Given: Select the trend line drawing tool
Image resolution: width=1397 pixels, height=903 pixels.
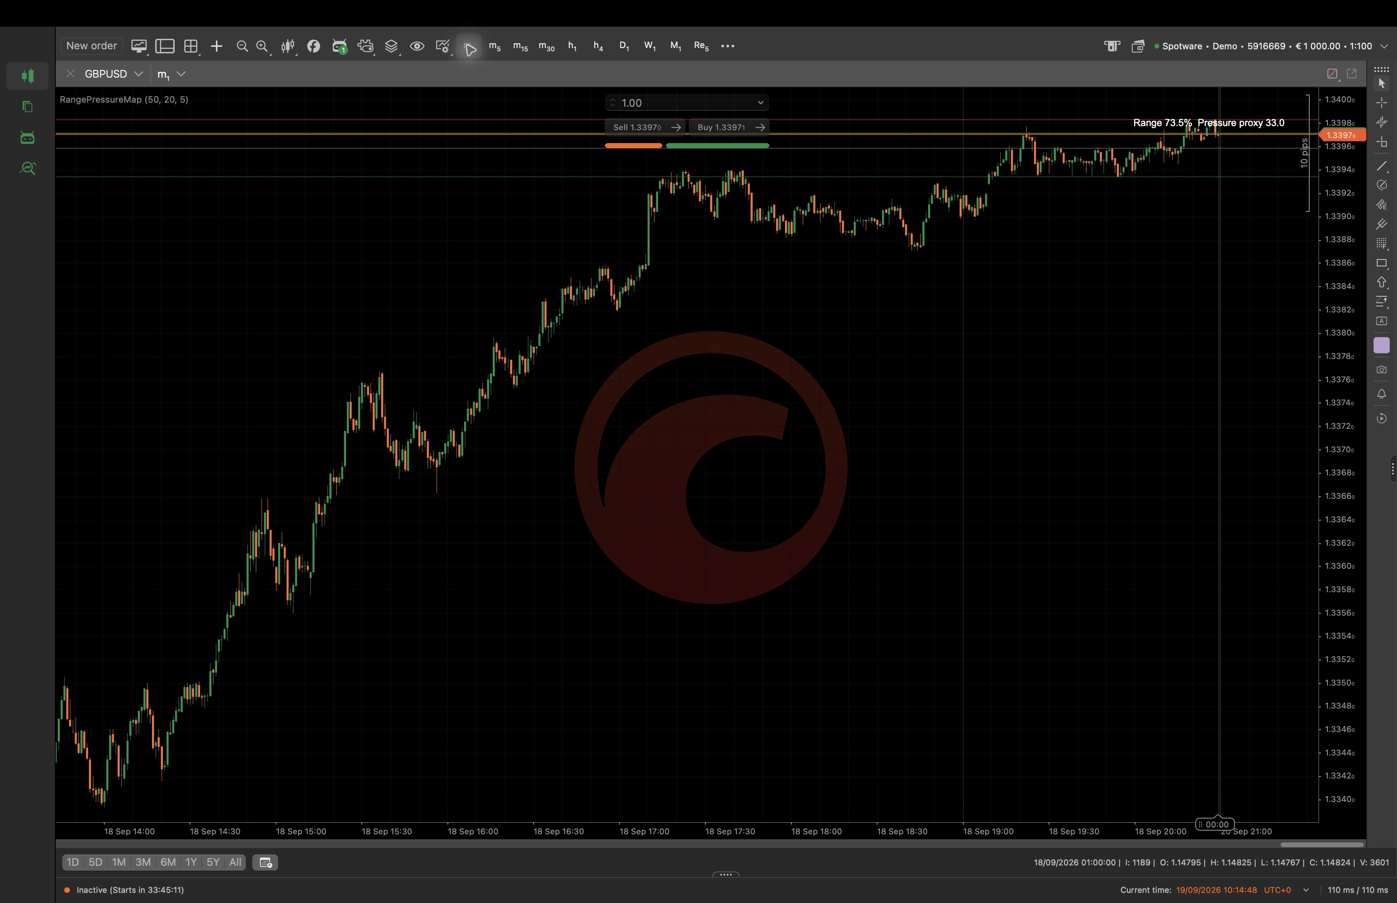Looking at the screenshot, I should click(x=1382, y=166).
